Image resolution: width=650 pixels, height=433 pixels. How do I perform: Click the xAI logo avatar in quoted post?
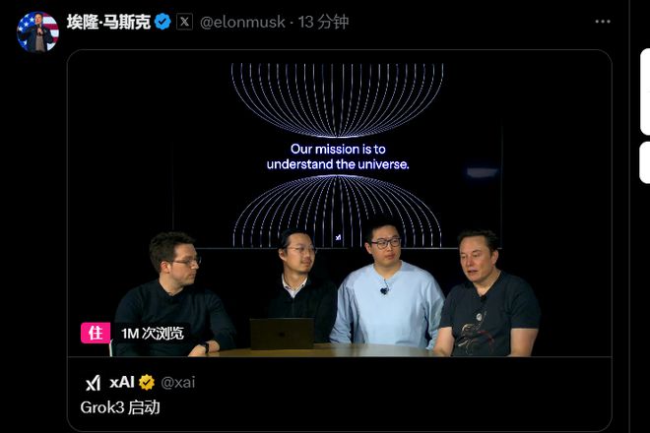pyautogui.click(x=93, y=383)
